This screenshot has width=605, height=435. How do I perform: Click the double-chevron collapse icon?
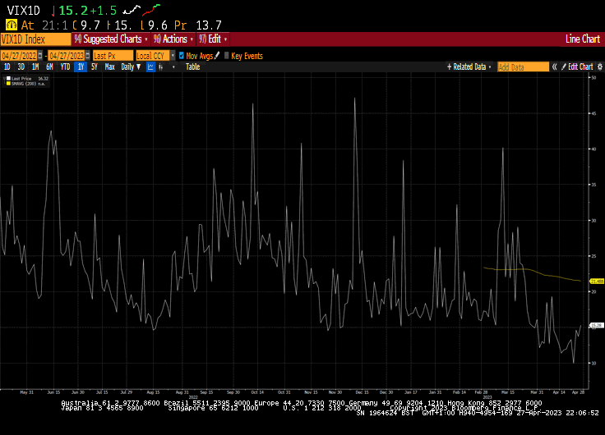coord(553,66)
